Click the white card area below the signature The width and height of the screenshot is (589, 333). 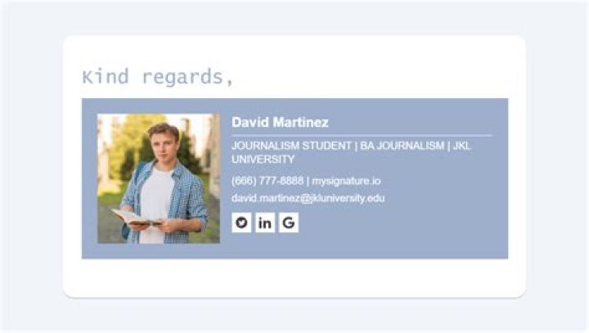pyautogui.click(x=294, y=278)
